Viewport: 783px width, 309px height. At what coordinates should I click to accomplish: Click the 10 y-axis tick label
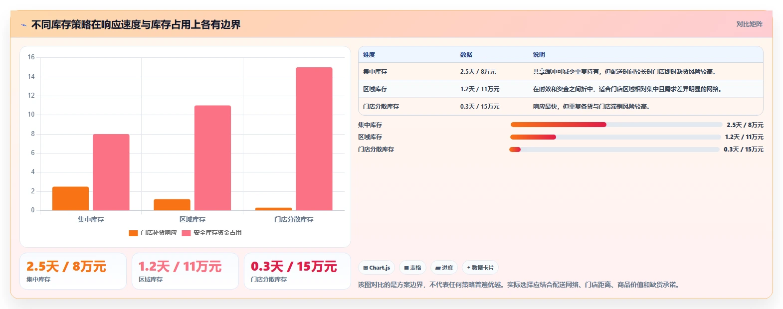coord(31,115)
